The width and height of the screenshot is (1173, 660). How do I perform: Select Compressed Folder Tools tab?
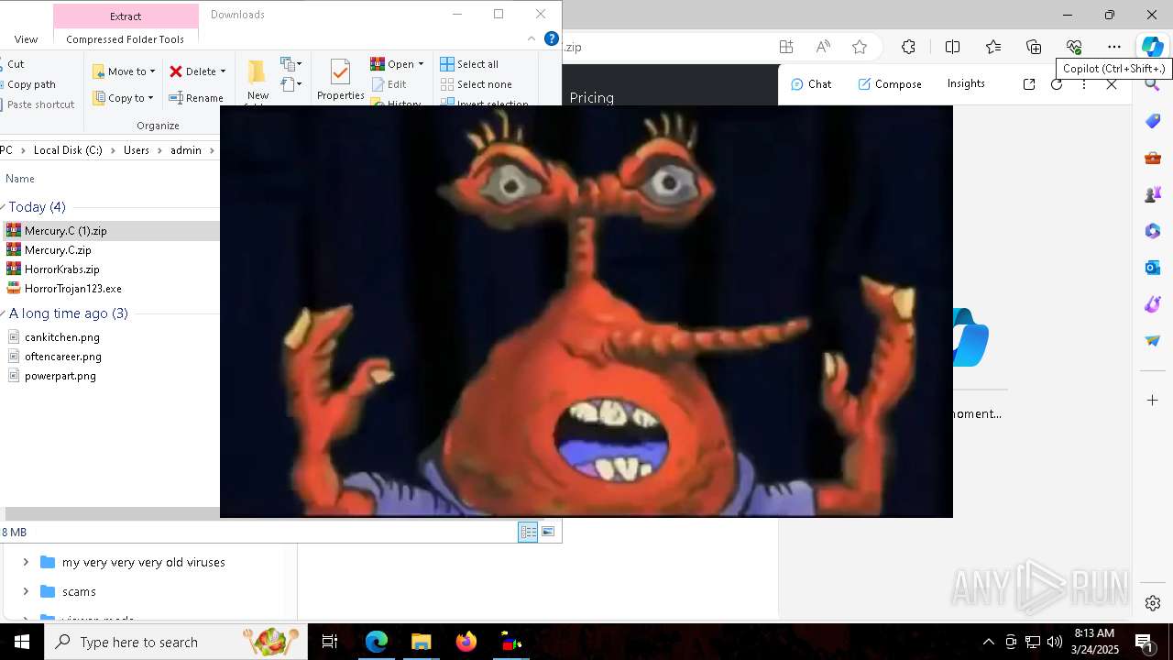(x=125, y=39)
